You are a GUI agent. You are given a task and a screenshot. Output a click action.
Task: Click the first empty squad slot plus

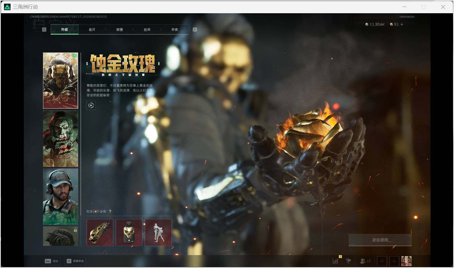coord(382,261)
